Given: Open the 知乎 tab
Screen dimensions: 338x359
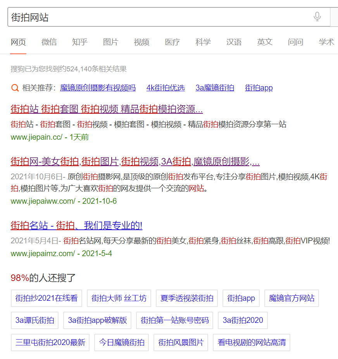Looking at the screenshot, I should click(x=80, y=42).
